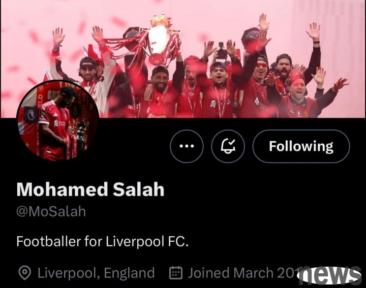Open the three-dot more options menu
Image resolution: width=366 pixels, height=288 pixels.
click(x=187, y=146)
